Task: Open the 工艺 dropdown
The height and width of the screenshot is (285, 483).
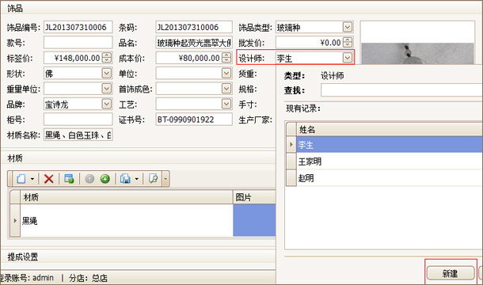Action: tap(226, 104)
